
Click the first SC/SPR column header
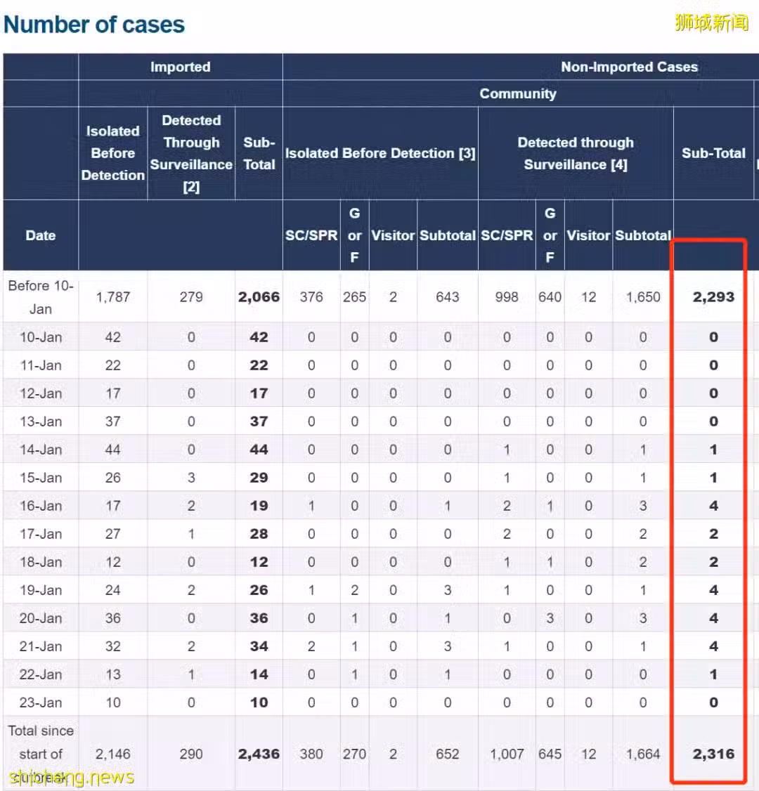[x=311, y=235]
